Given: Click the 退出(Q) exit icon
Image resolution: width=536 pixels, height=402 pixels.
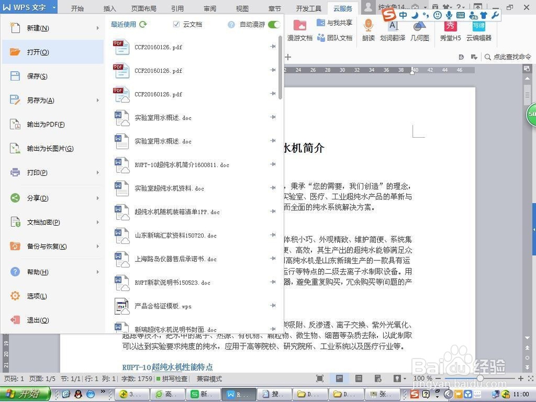Looking at the screenshot, I should pyautogui.click(x=15, y=320).
